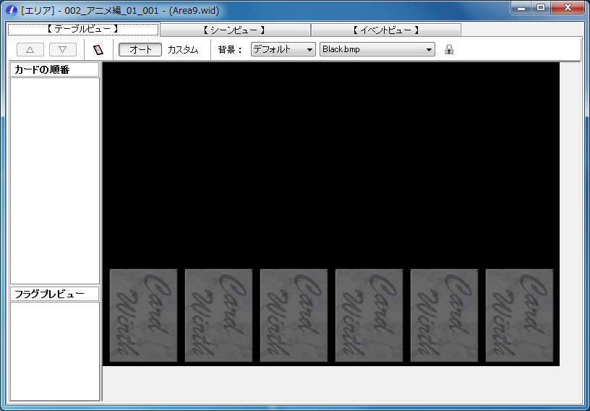The image size is (590, 411).
Task: Select the first card on the table
Action: (x=143, y=315)
